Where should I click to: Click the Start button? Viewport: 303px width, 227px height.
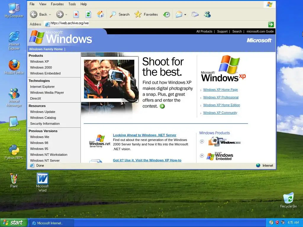[x=13, y=223]
